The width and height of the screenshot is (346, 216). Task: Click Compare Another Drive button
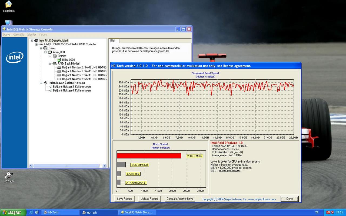(180, 199)
